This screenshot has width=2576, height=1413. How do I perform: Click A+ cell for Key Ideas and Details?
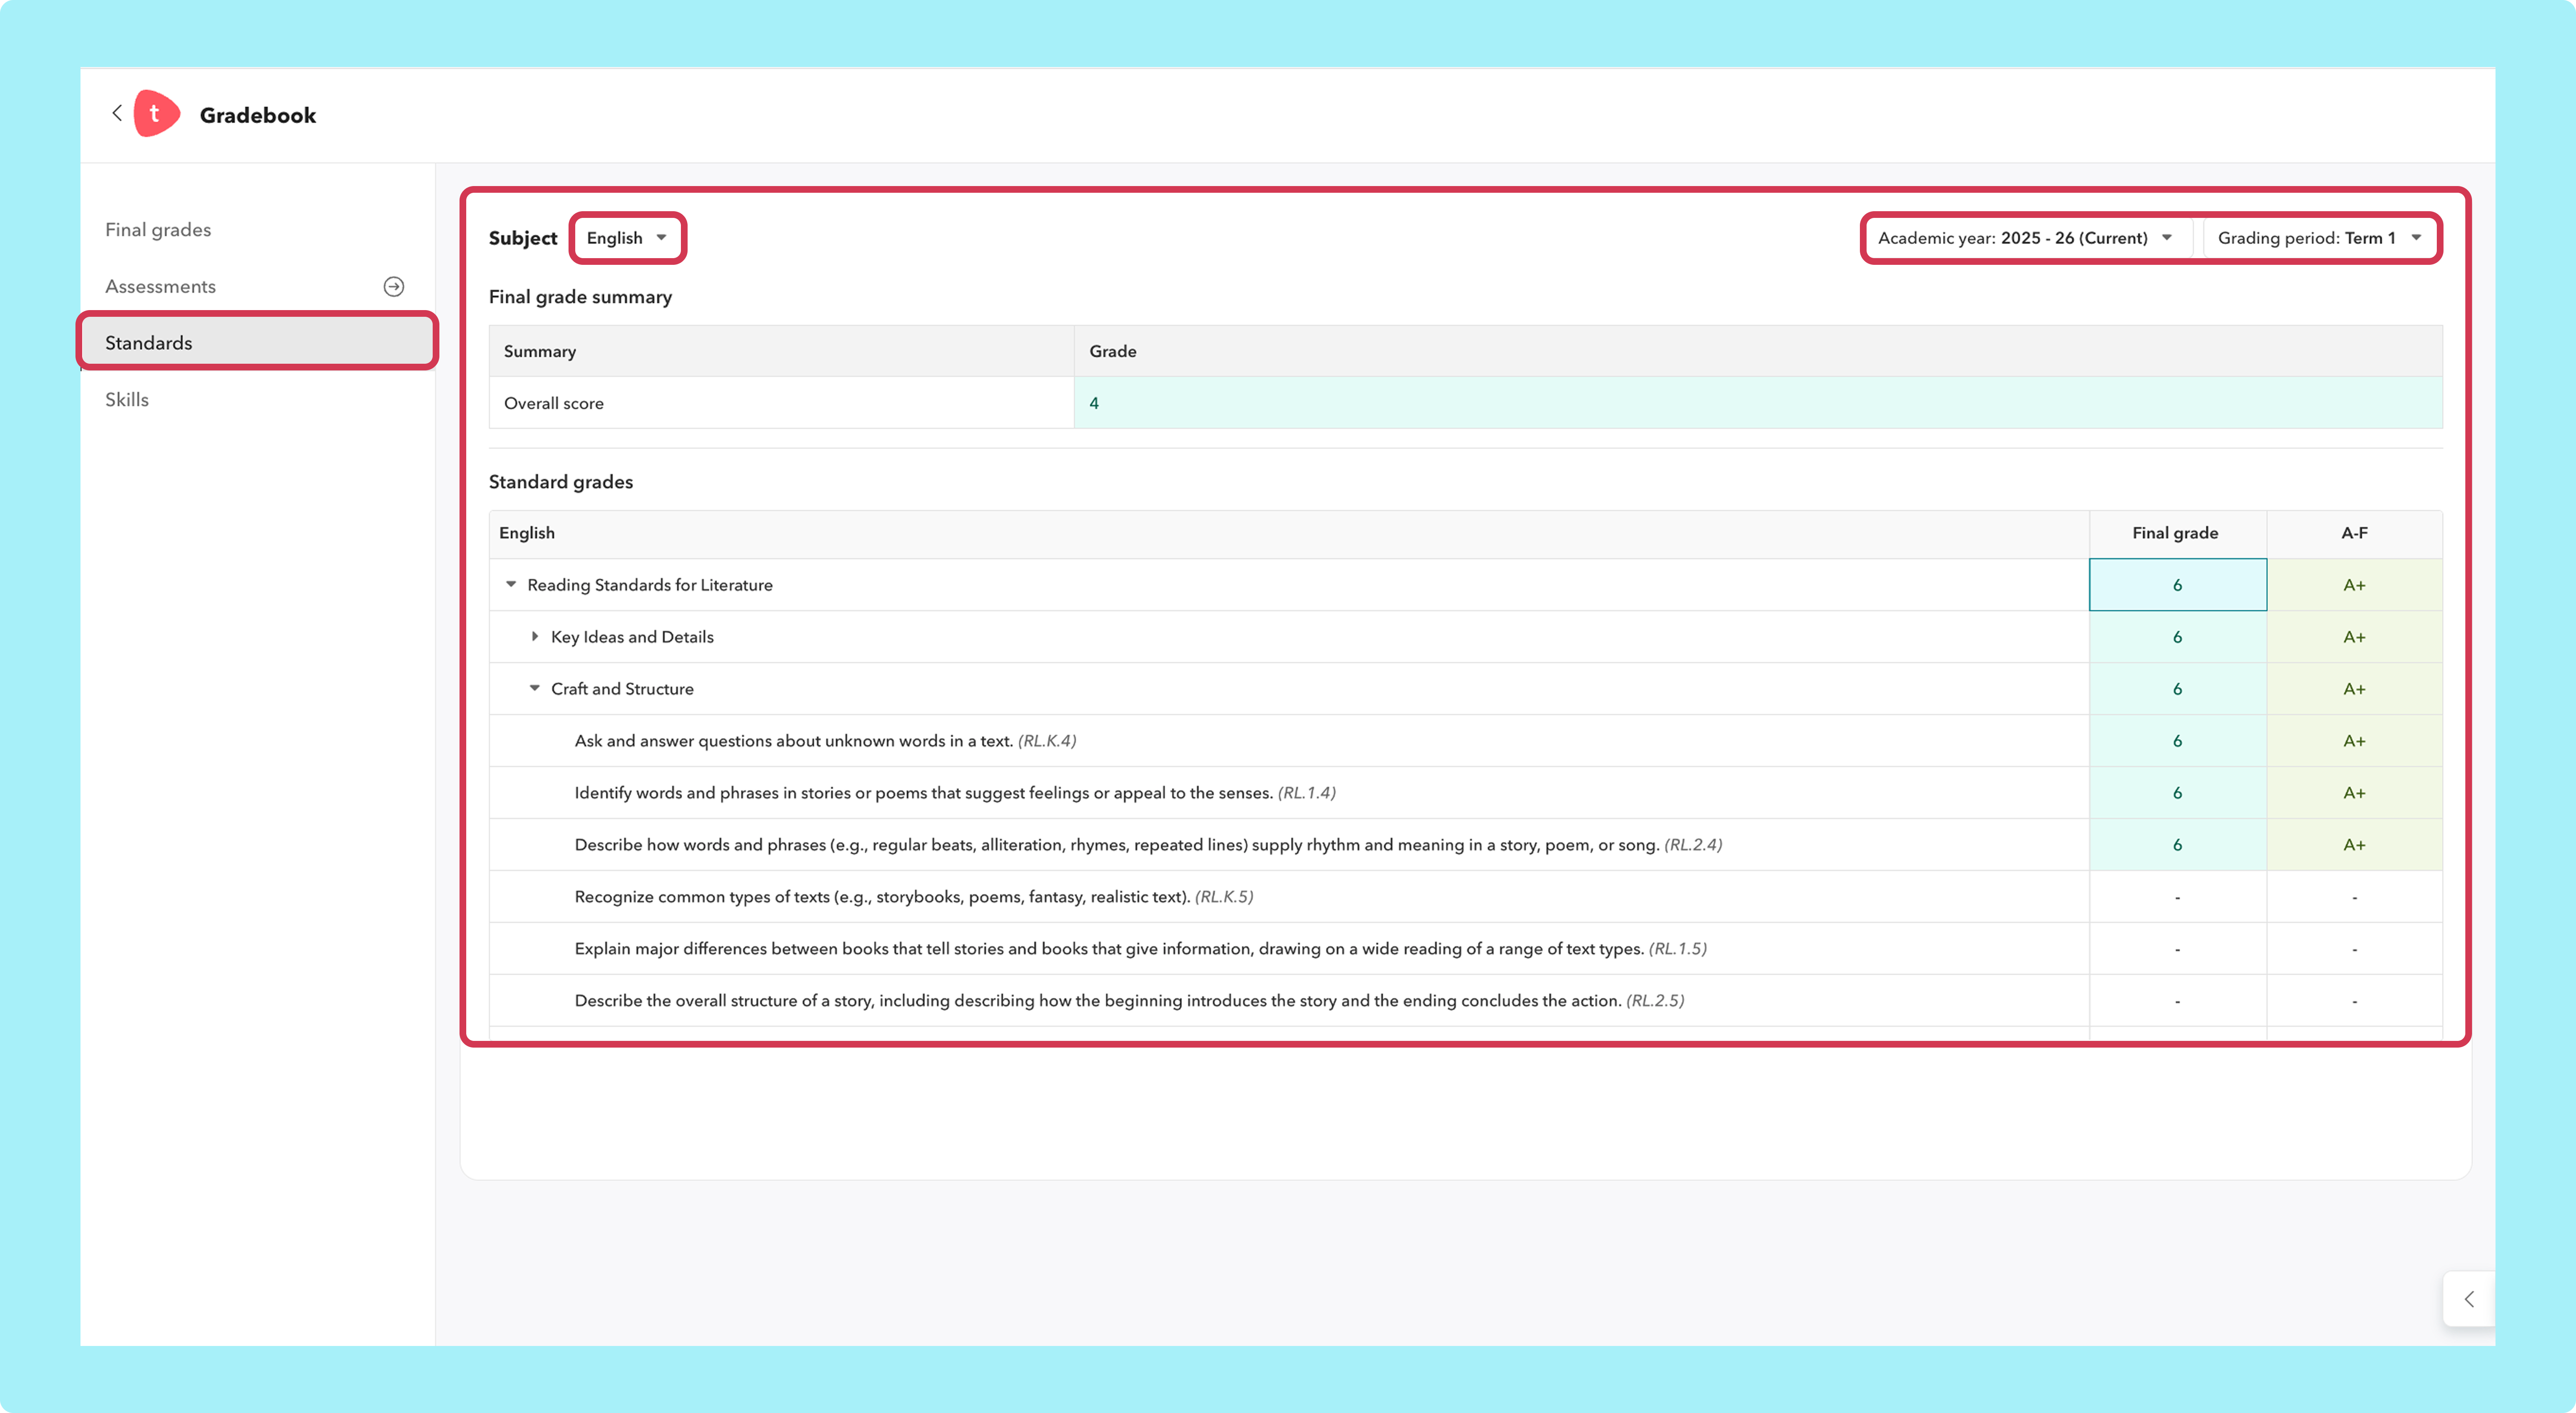pyautogui.click(x=2354, y=637)
